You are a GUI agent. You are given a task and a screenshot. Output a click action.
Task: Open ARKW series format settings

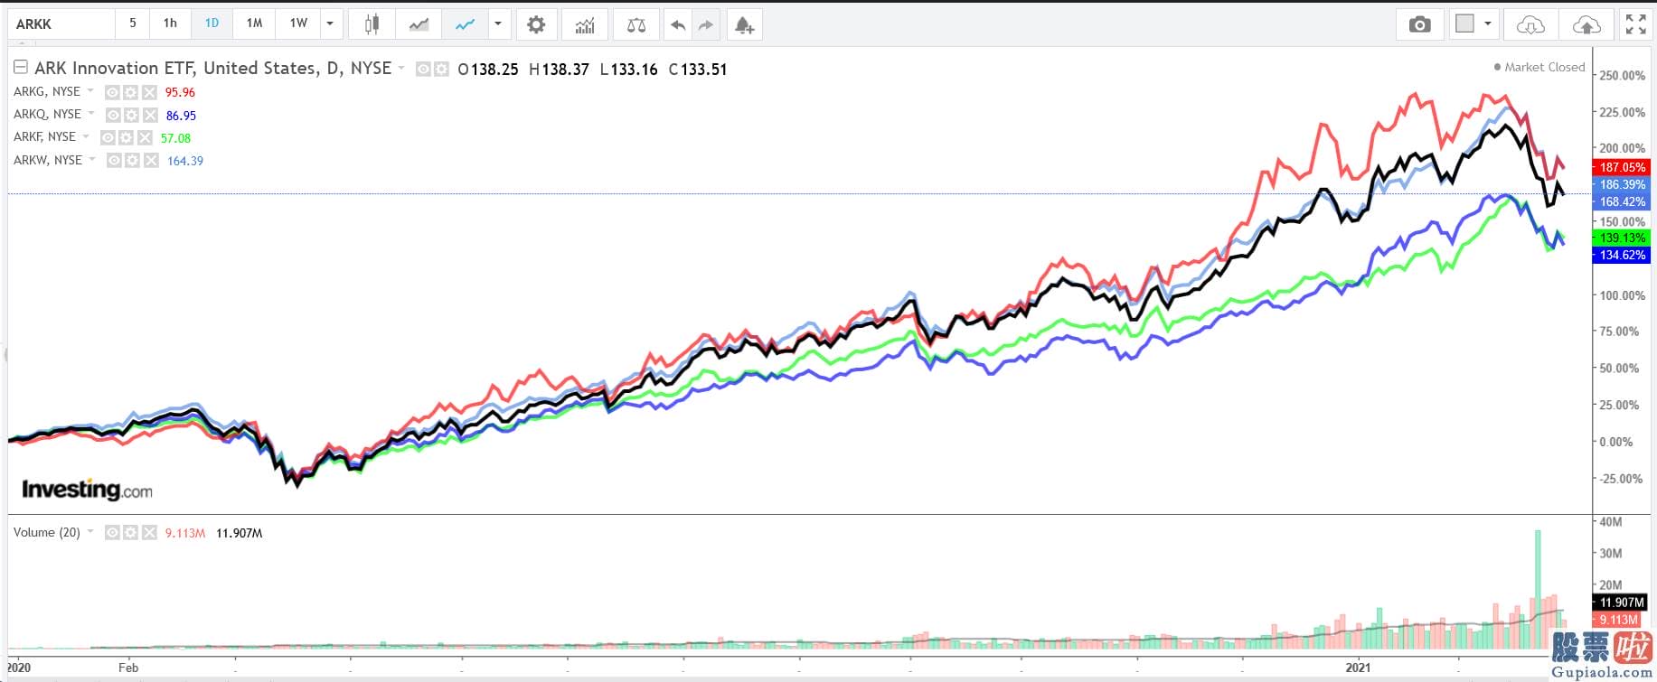pos(133,161)
